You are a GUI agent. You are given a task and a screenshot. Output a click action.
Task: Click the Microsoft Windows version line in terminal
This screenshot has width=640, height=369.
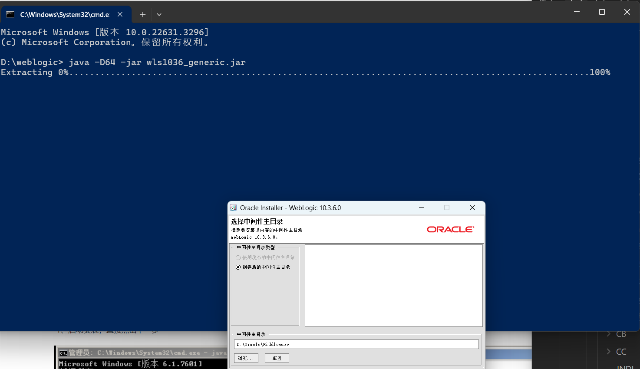(105, 32)
